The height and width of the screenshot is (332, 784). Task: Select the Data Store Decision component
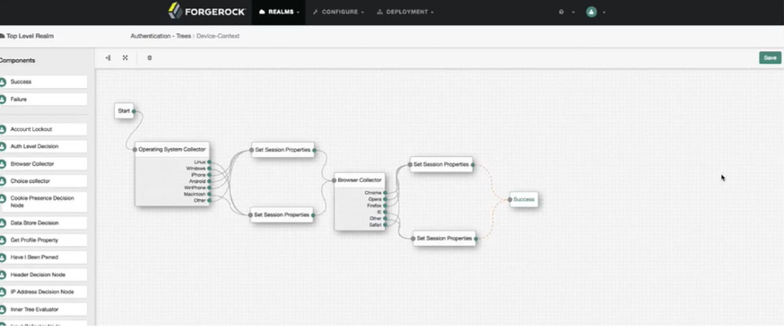[x=43, y=223]
